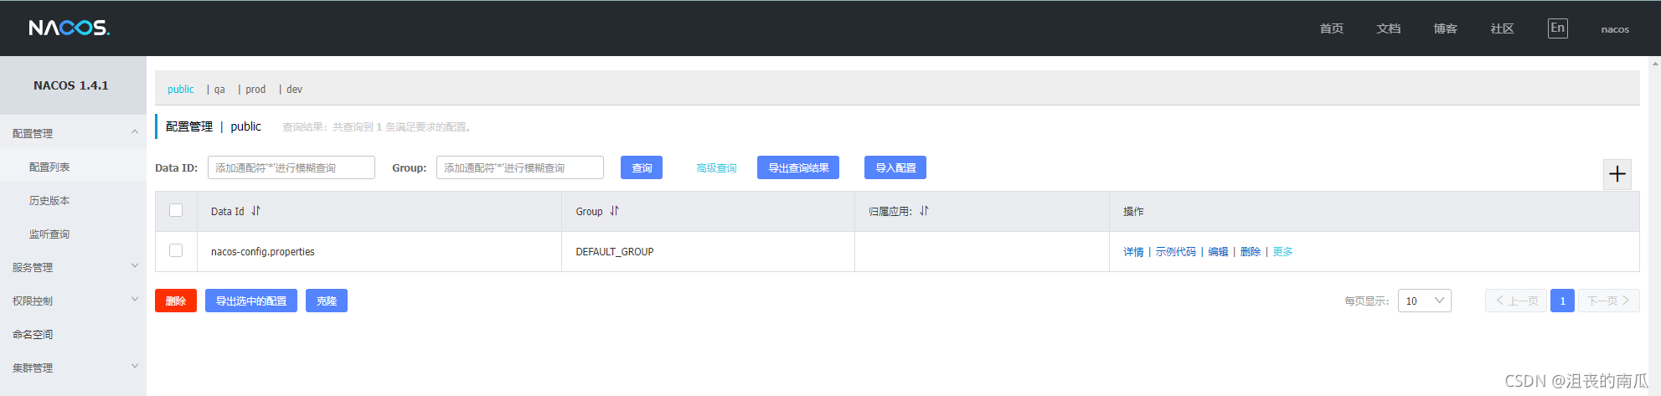This screenshot has height=396, width=1661.
Task: Go to page 1 in pagination
Action: (x=1562, y=301)
